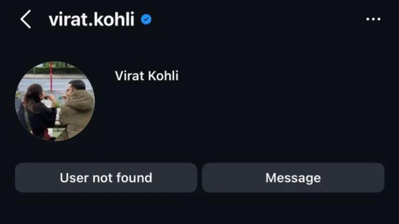View the circular profile photo
399x224 pixels.
pyautogui.click(x=55, y=101)
